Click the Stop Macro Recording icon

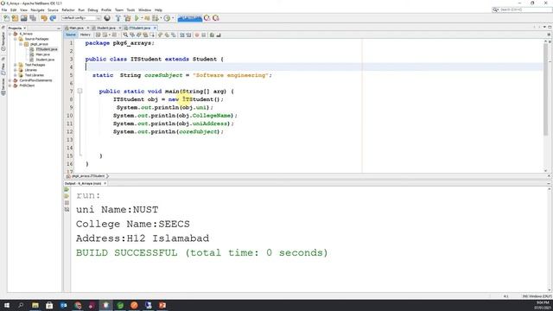(204, 35)
